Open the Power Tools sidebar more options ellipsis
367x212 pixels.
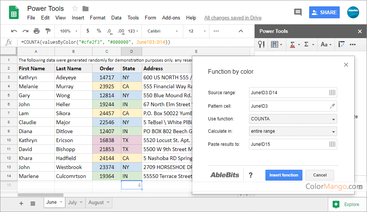[352, 44]
